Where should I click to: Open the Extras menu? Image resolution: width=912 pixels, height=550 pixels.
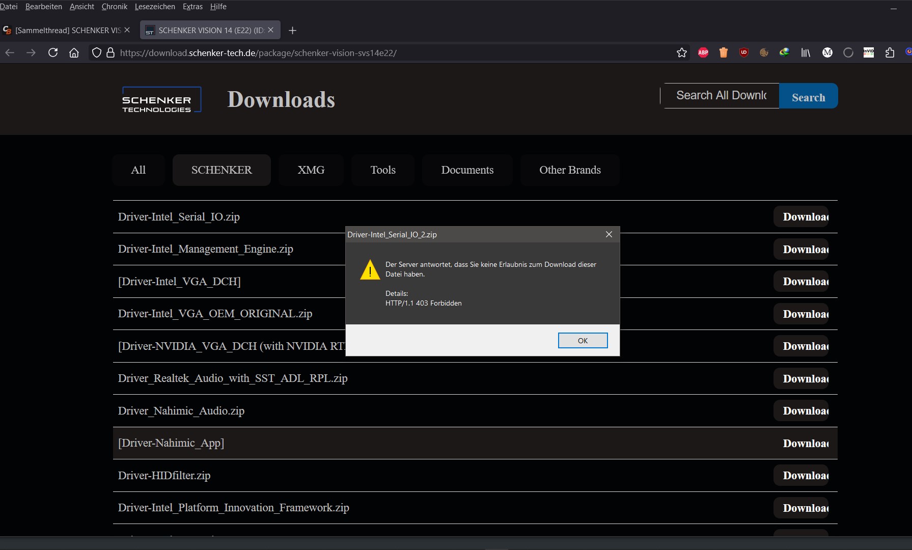(x=192, y=7)
